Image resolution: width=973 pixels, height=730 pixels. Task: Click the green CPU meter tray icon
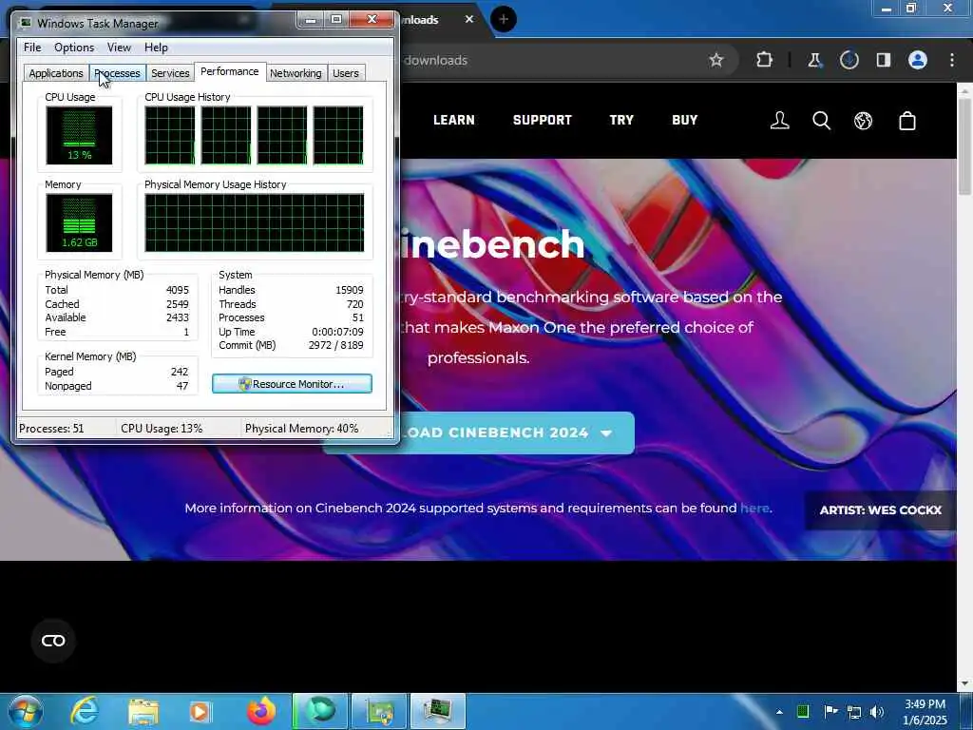coord(803,711)
